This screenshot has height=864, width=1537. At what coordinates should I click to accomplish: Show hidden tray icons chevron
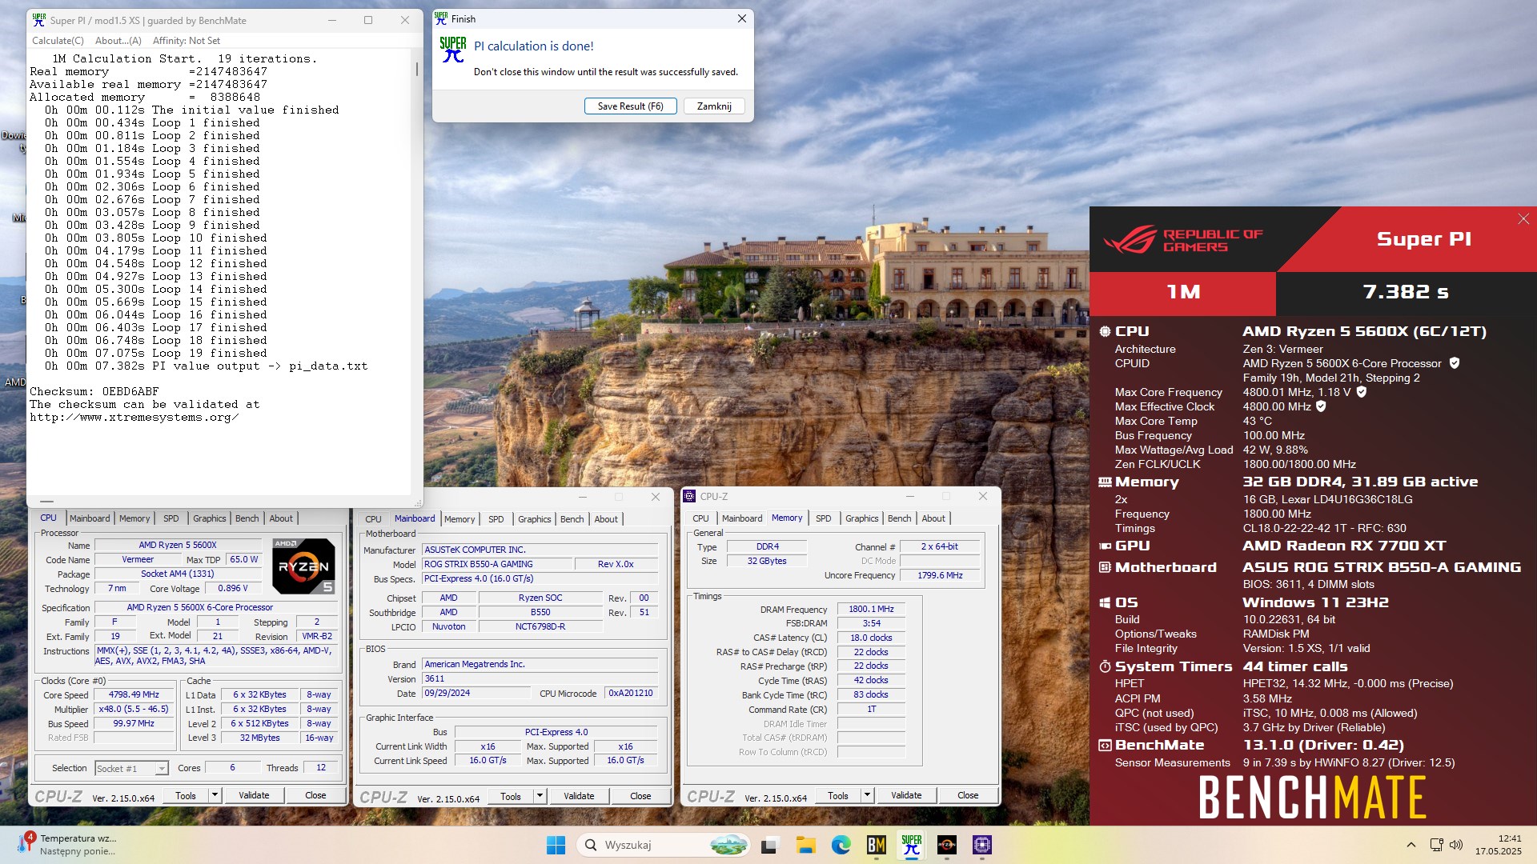point(1411,845)
